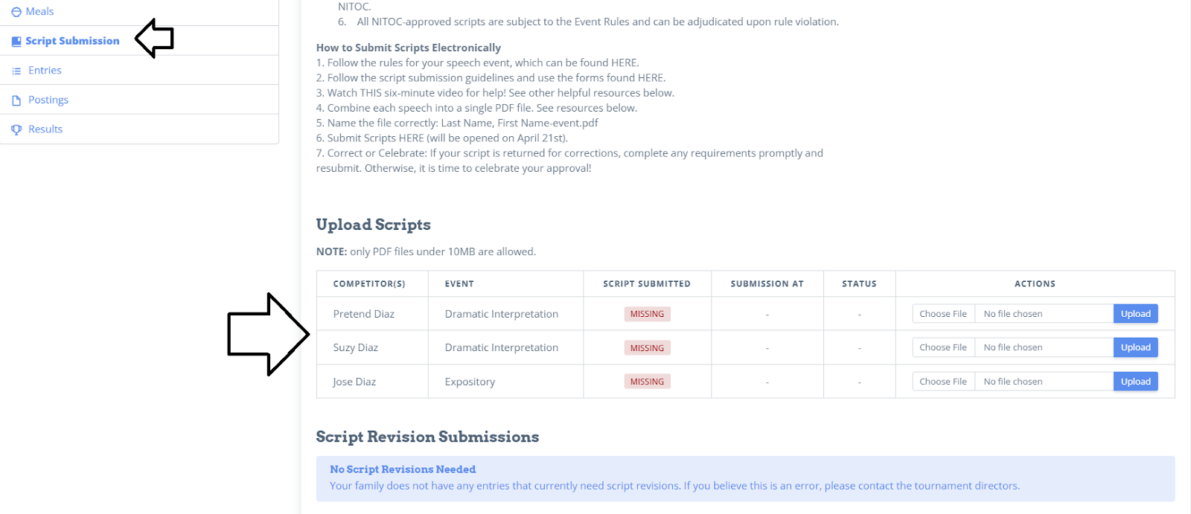Open the script submission forms HERE link
The width and height of the screenshot is (1191, 514).
click(x=652, y=77)
